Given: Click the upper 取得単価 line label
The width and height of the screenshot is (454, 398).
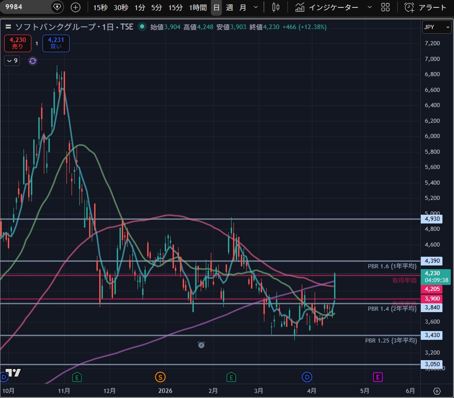Looking at the screenshot, I should [x=405, y=280].
